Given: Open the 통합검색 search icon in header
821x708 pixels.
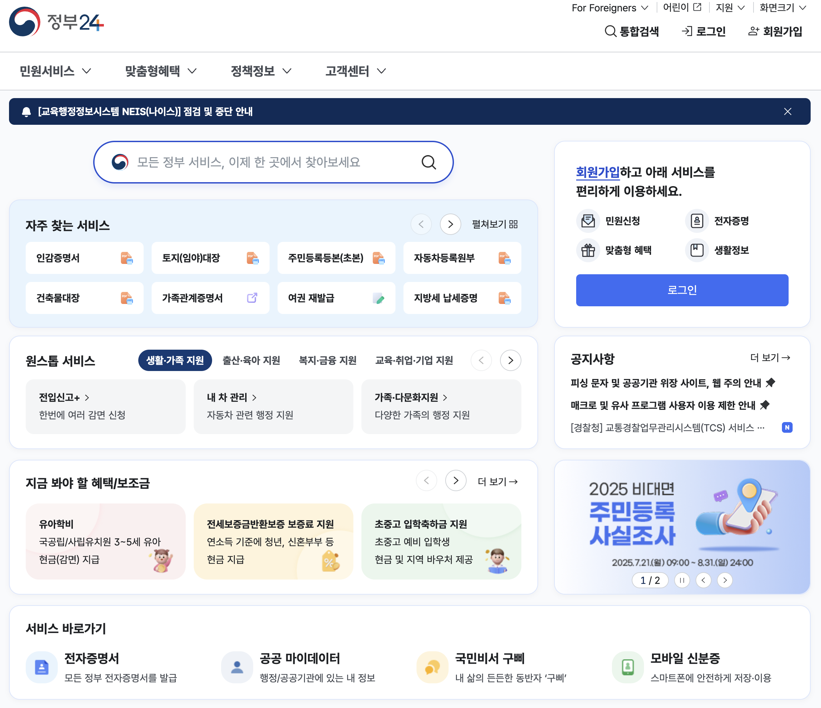Looking at the screenshot, I should tap(610, 31).
